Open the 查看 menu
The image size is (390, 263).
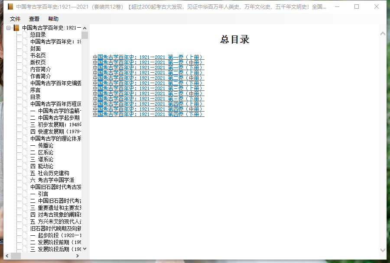tap(34, 19)
